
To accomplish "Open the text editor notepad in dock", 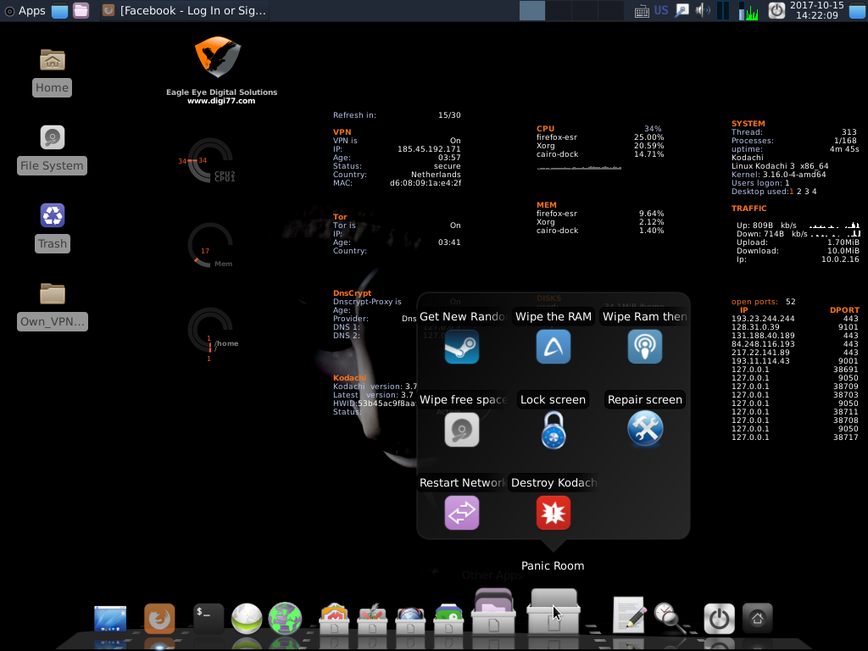I will (629, 615).
